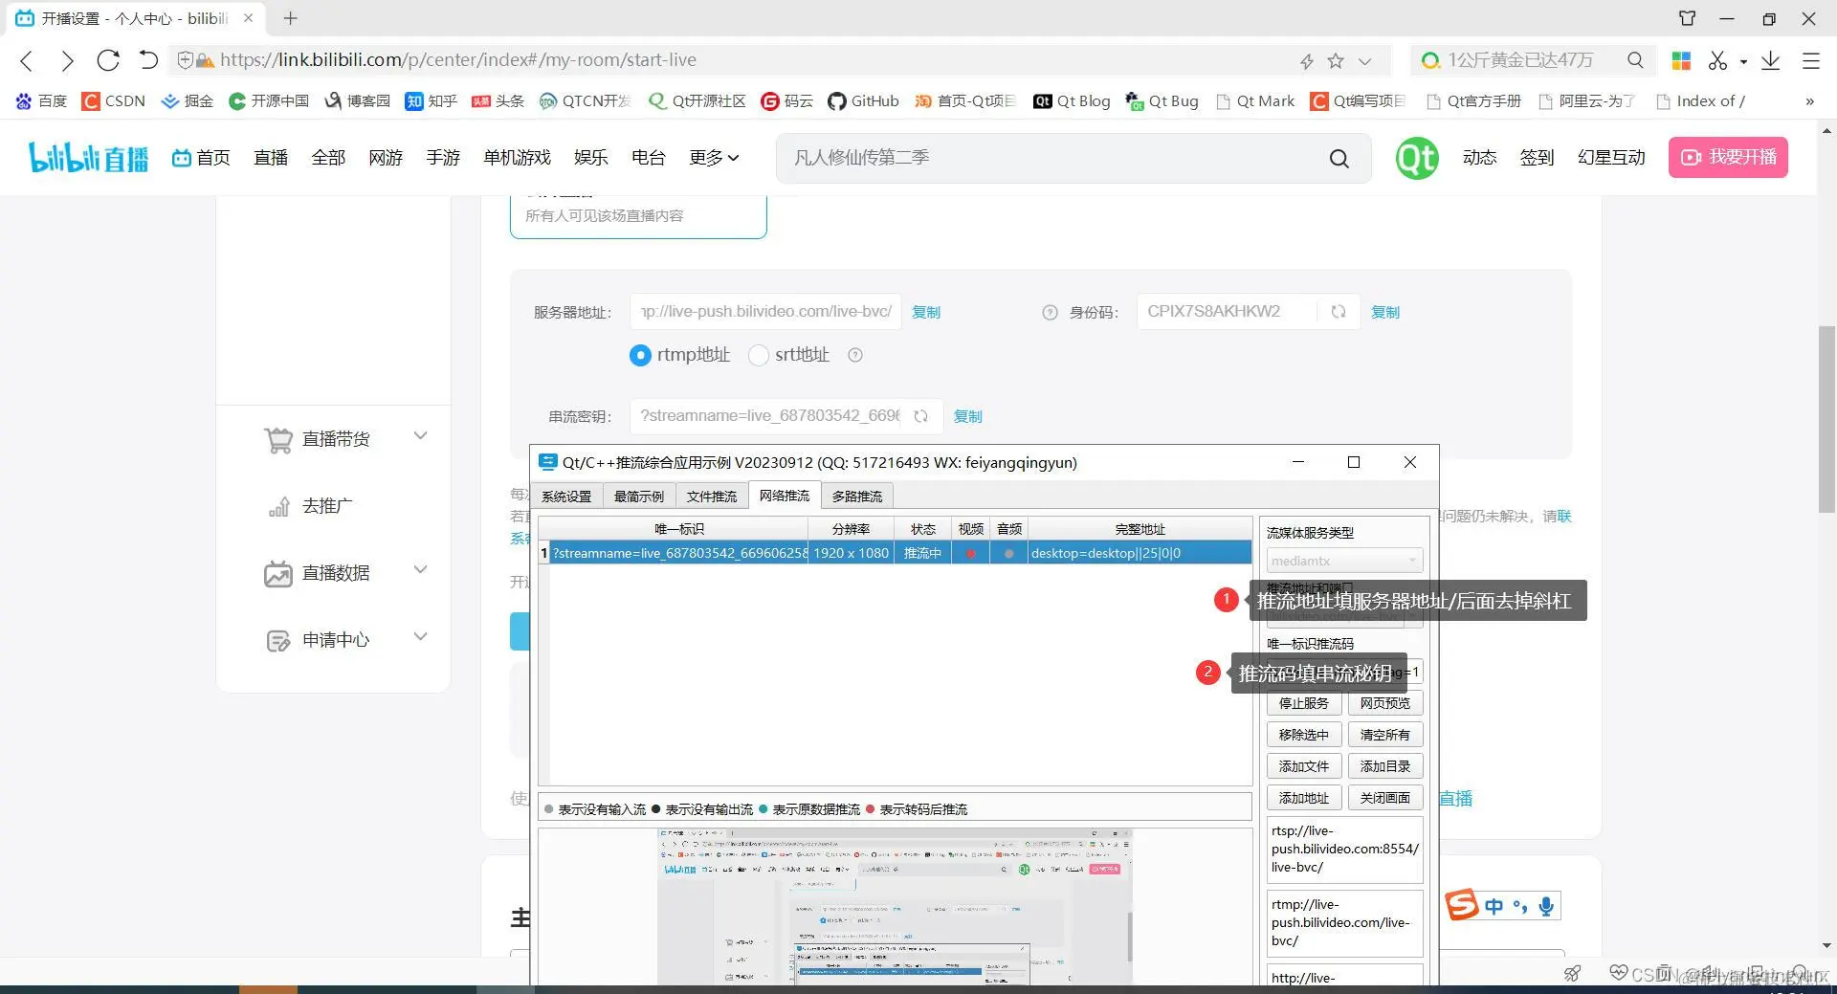Bookmark page with the star icon

1336,61
